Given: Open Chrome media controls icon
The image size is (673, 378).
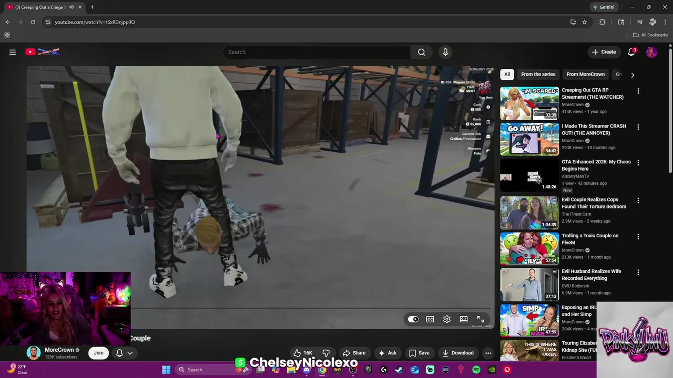Looking at the screenshot, I should click(x=640, y=22).
